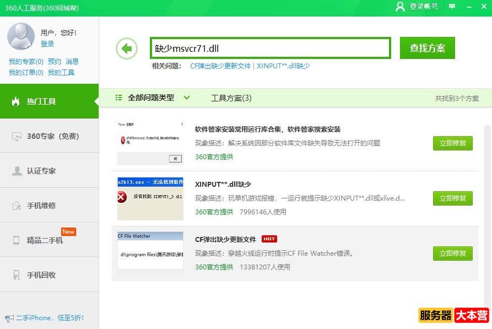Open the 手机维修 sidebar item
The width and height of the screenshot is (492, 329).
(x=49, y=206)
